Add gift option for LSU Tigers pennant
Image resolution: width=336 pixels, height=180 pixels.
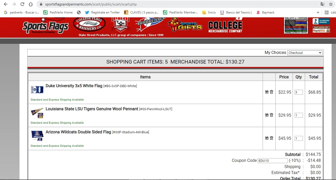coord(267,115)
